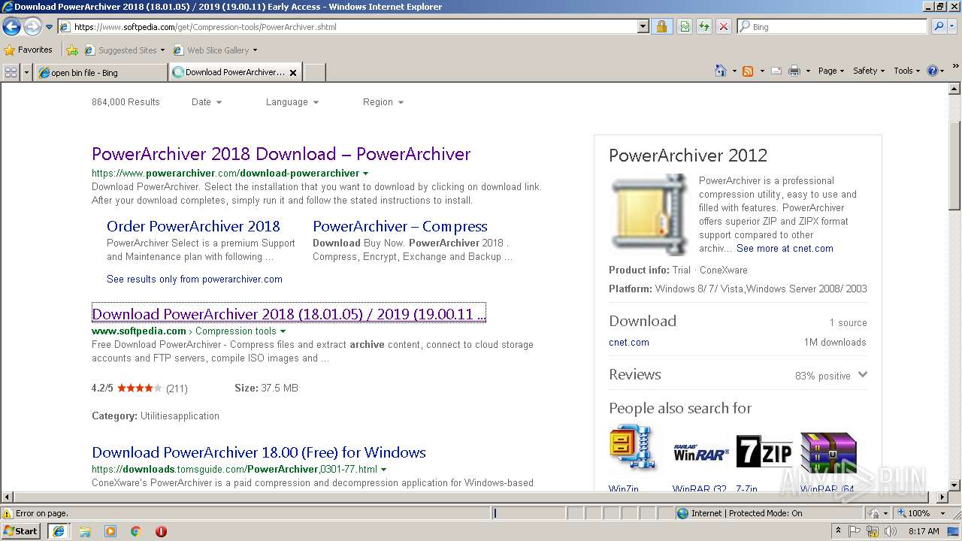Refresh the page with green arrows icon

(703, 27)
